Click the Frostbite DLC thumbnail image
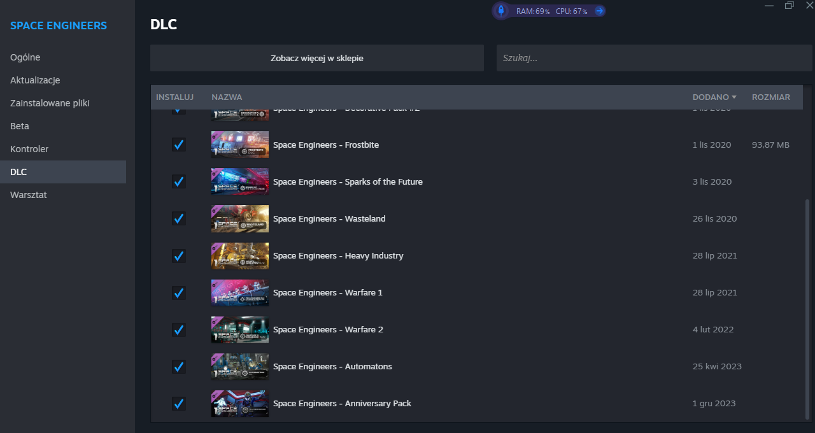The height and width of the screenshot is (433, 815). coord(239,145)
